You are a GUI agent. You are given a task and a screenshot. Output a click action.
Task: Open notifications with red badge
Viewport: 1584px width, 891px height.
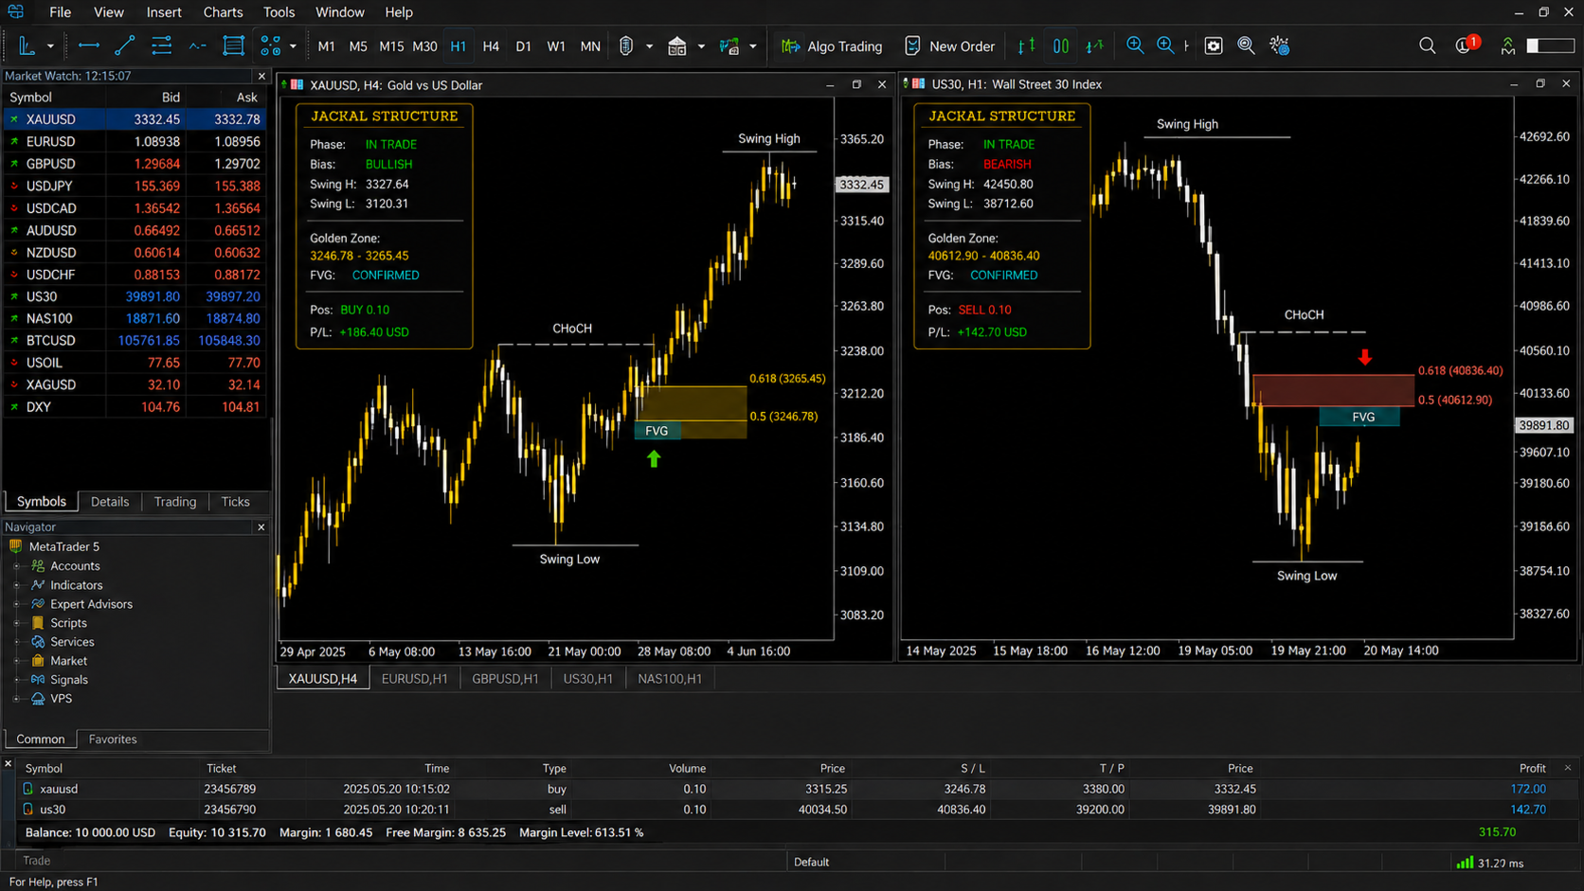coord(1467,45)
